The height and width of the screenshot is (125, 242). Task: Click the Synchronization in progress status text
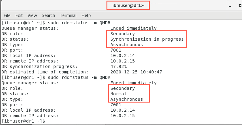coord(147,39)
